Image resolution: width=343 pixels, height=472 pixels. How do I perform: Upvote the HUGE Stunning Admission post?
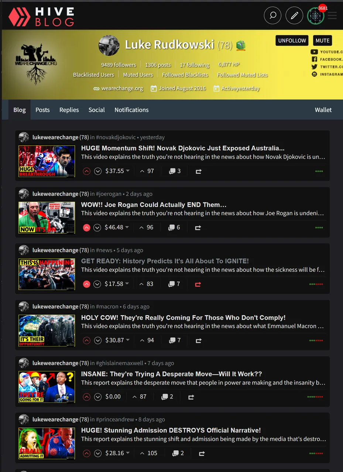(86, 453)
